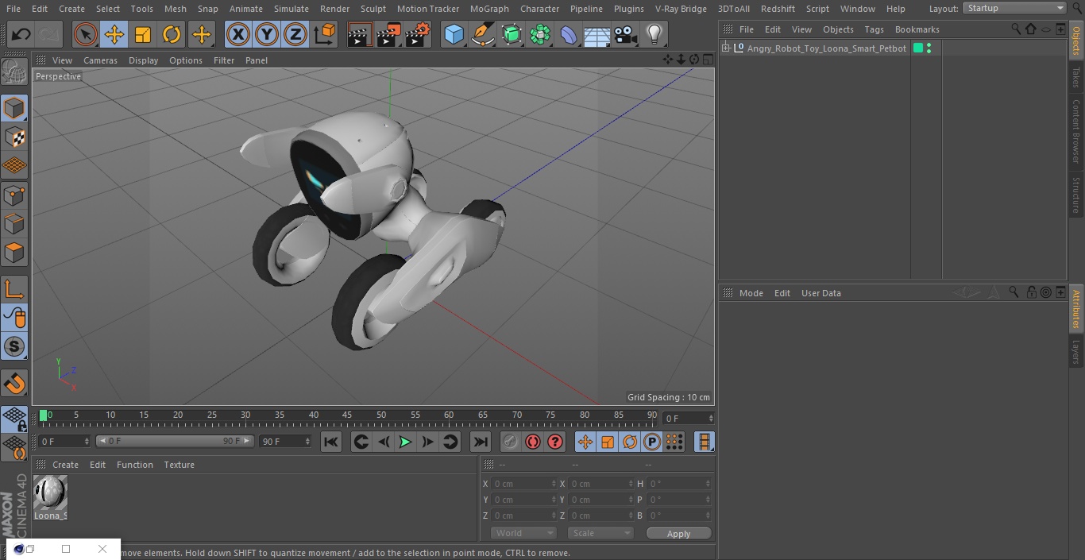Open the Objects panel Tags menu
Viewport: 1085px width, 560px height.
tap(874, 29)
